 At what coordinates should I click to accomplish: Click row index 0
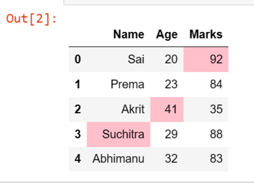(78, 59)
